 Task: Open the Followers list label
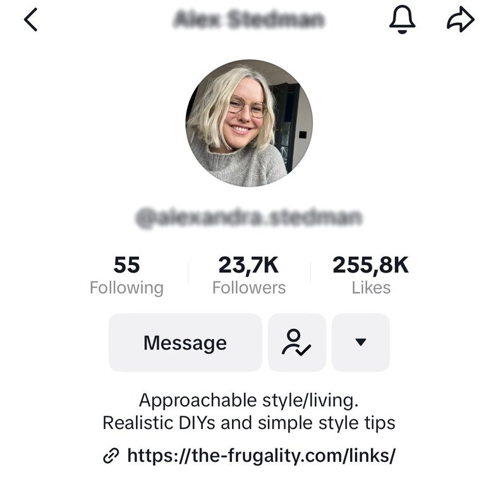pos(248,288)
